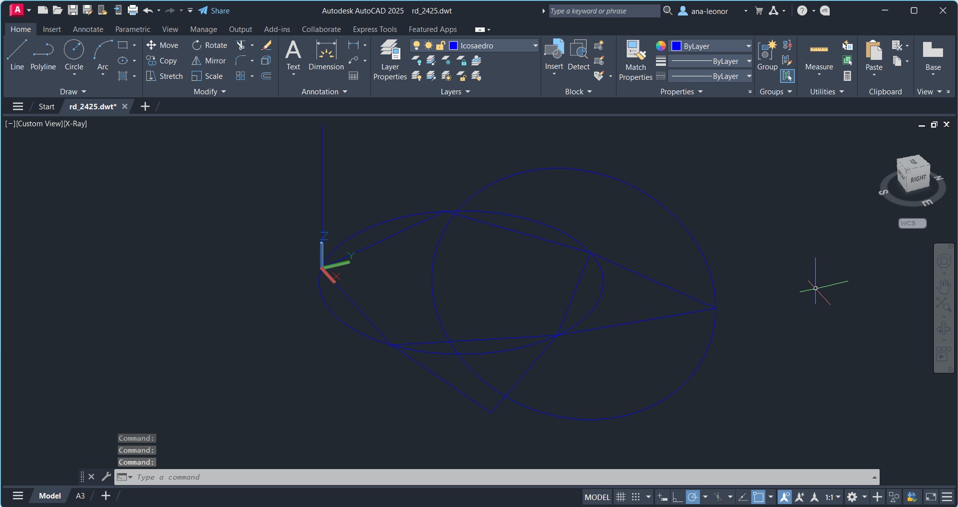Select the Polyline draw tool
This screenshot has height=507, width=958.
click(43, 55)
